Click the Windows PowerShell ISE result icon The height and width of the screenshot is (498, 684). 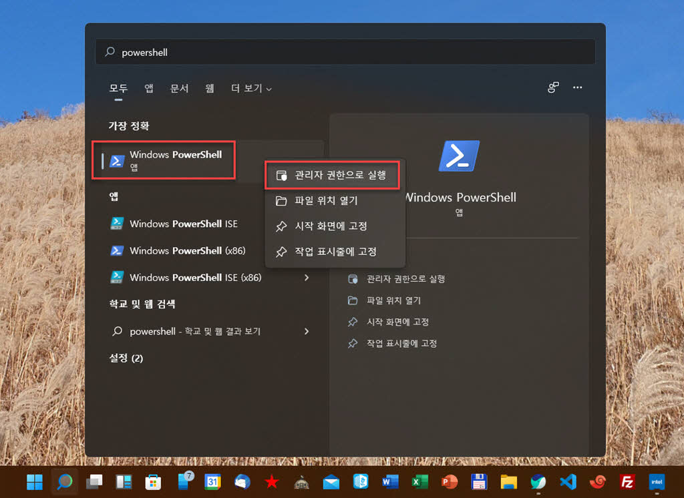pyautogui.click(x=116, y=224)
